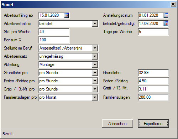The image size is (178, 139).
Task: Expand the Grundlohn pro dropdown
Action: [95, 73]
